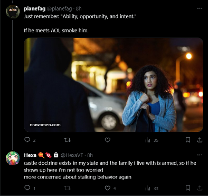The image size is (208, 196).
Task: Open Hexa's tweet timestamp 8h
Action: [x=90, y=155]
